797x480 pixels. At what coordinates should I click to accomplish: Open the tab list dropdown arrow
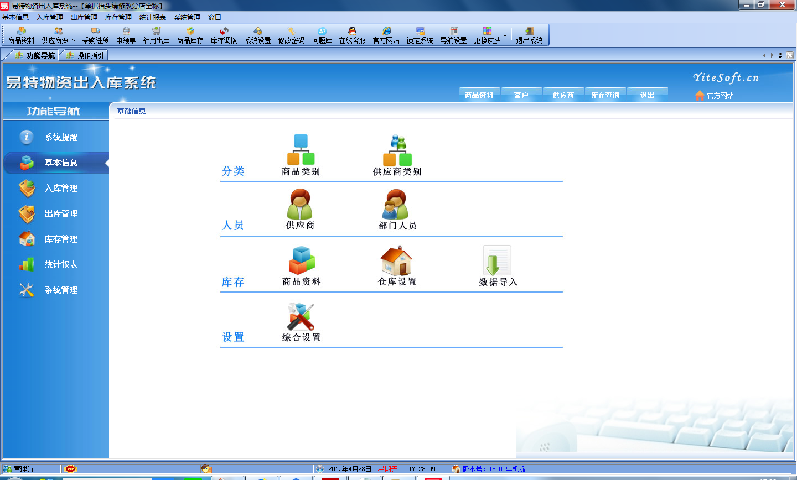tap(780, 55)
